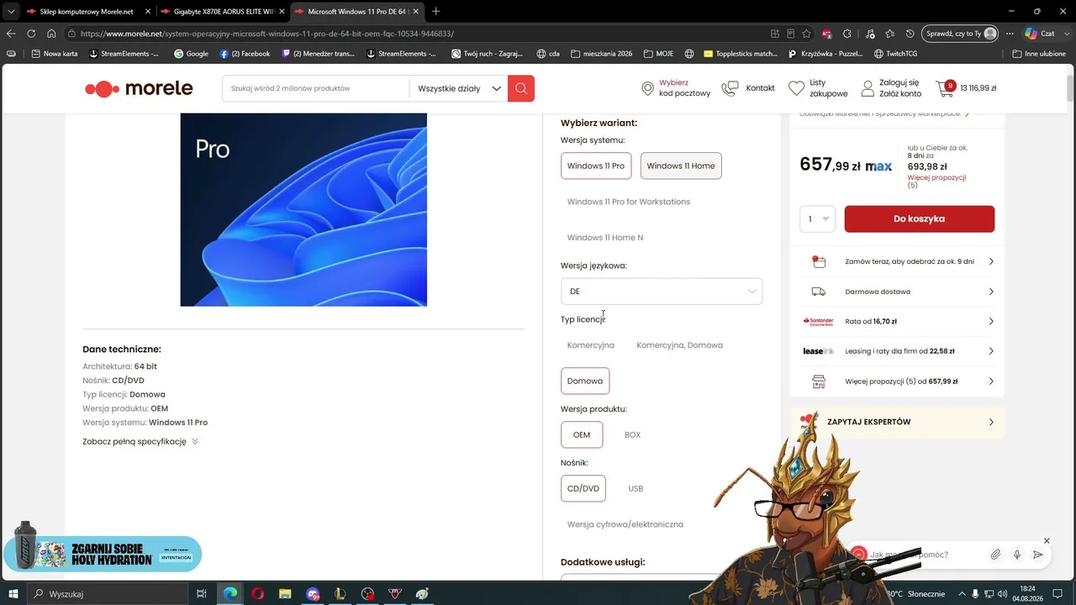This screenshot has height=605, width=1076.
Task: Select Komercyjna license type
Action: [591, 345]
